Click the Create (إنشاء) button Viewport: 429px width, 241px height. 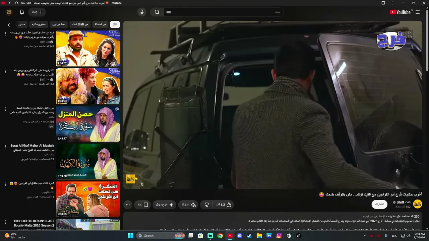[37, 12]
